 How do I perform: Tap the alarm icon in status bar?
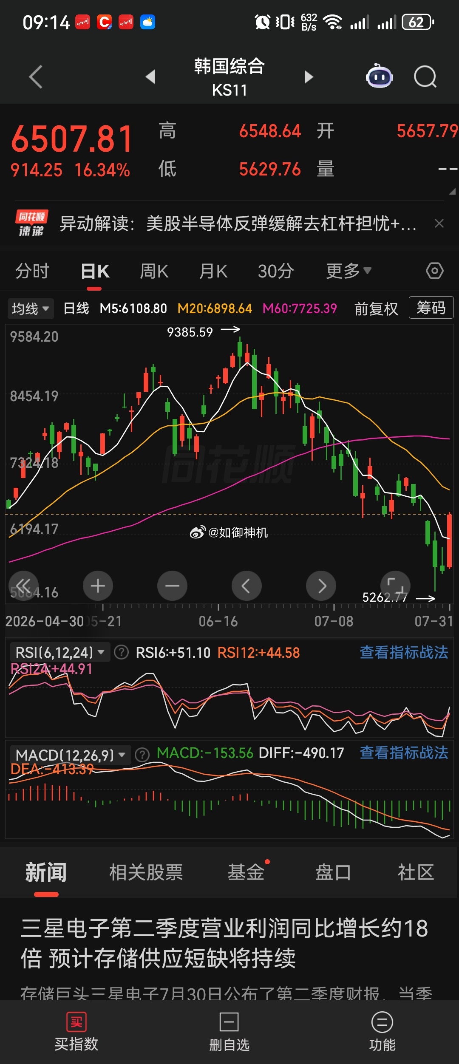262,22
